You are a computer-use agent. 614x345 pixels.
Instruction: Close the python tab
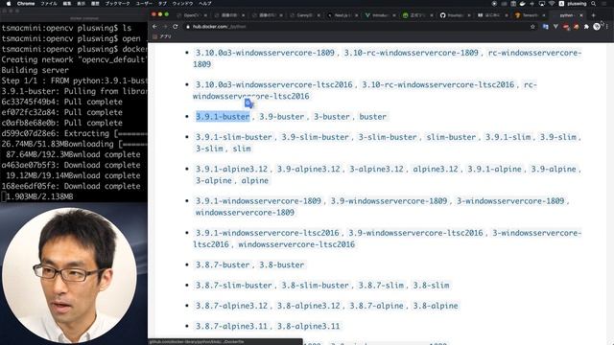coord(581,15)
